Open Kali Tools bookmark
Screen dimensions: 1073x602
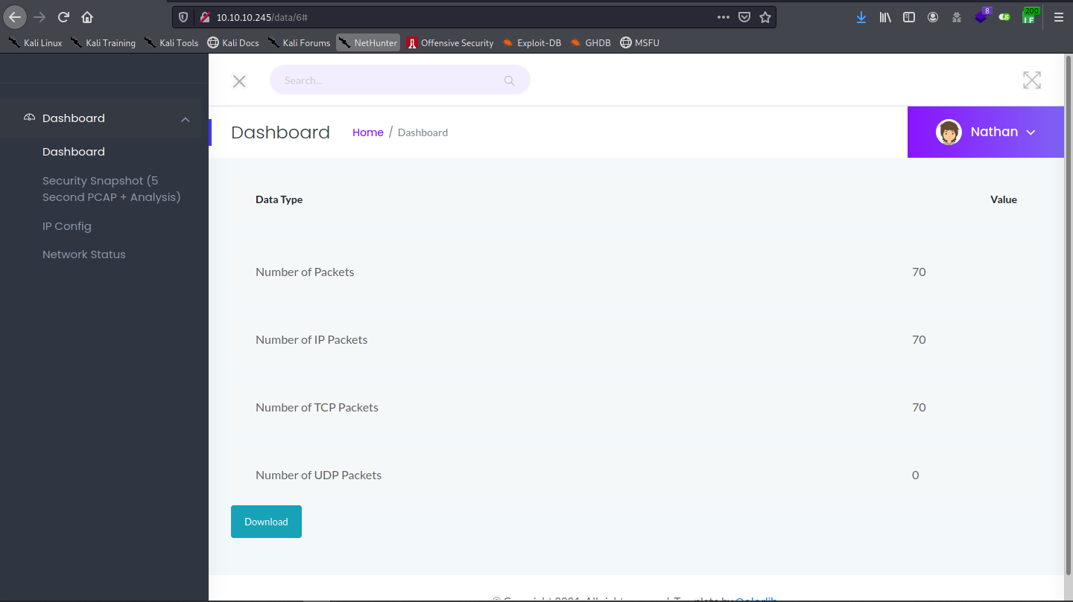[x=171, y=43]
